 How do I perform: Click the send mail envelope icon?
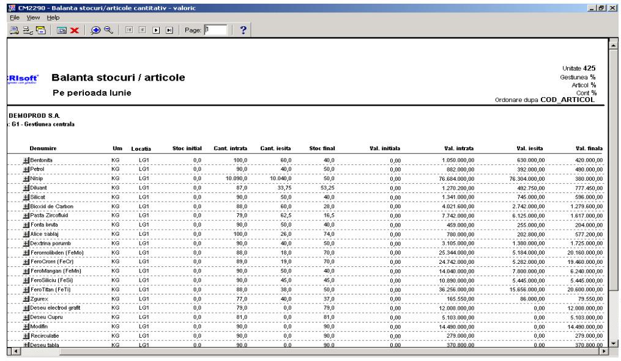pos(41,30)
